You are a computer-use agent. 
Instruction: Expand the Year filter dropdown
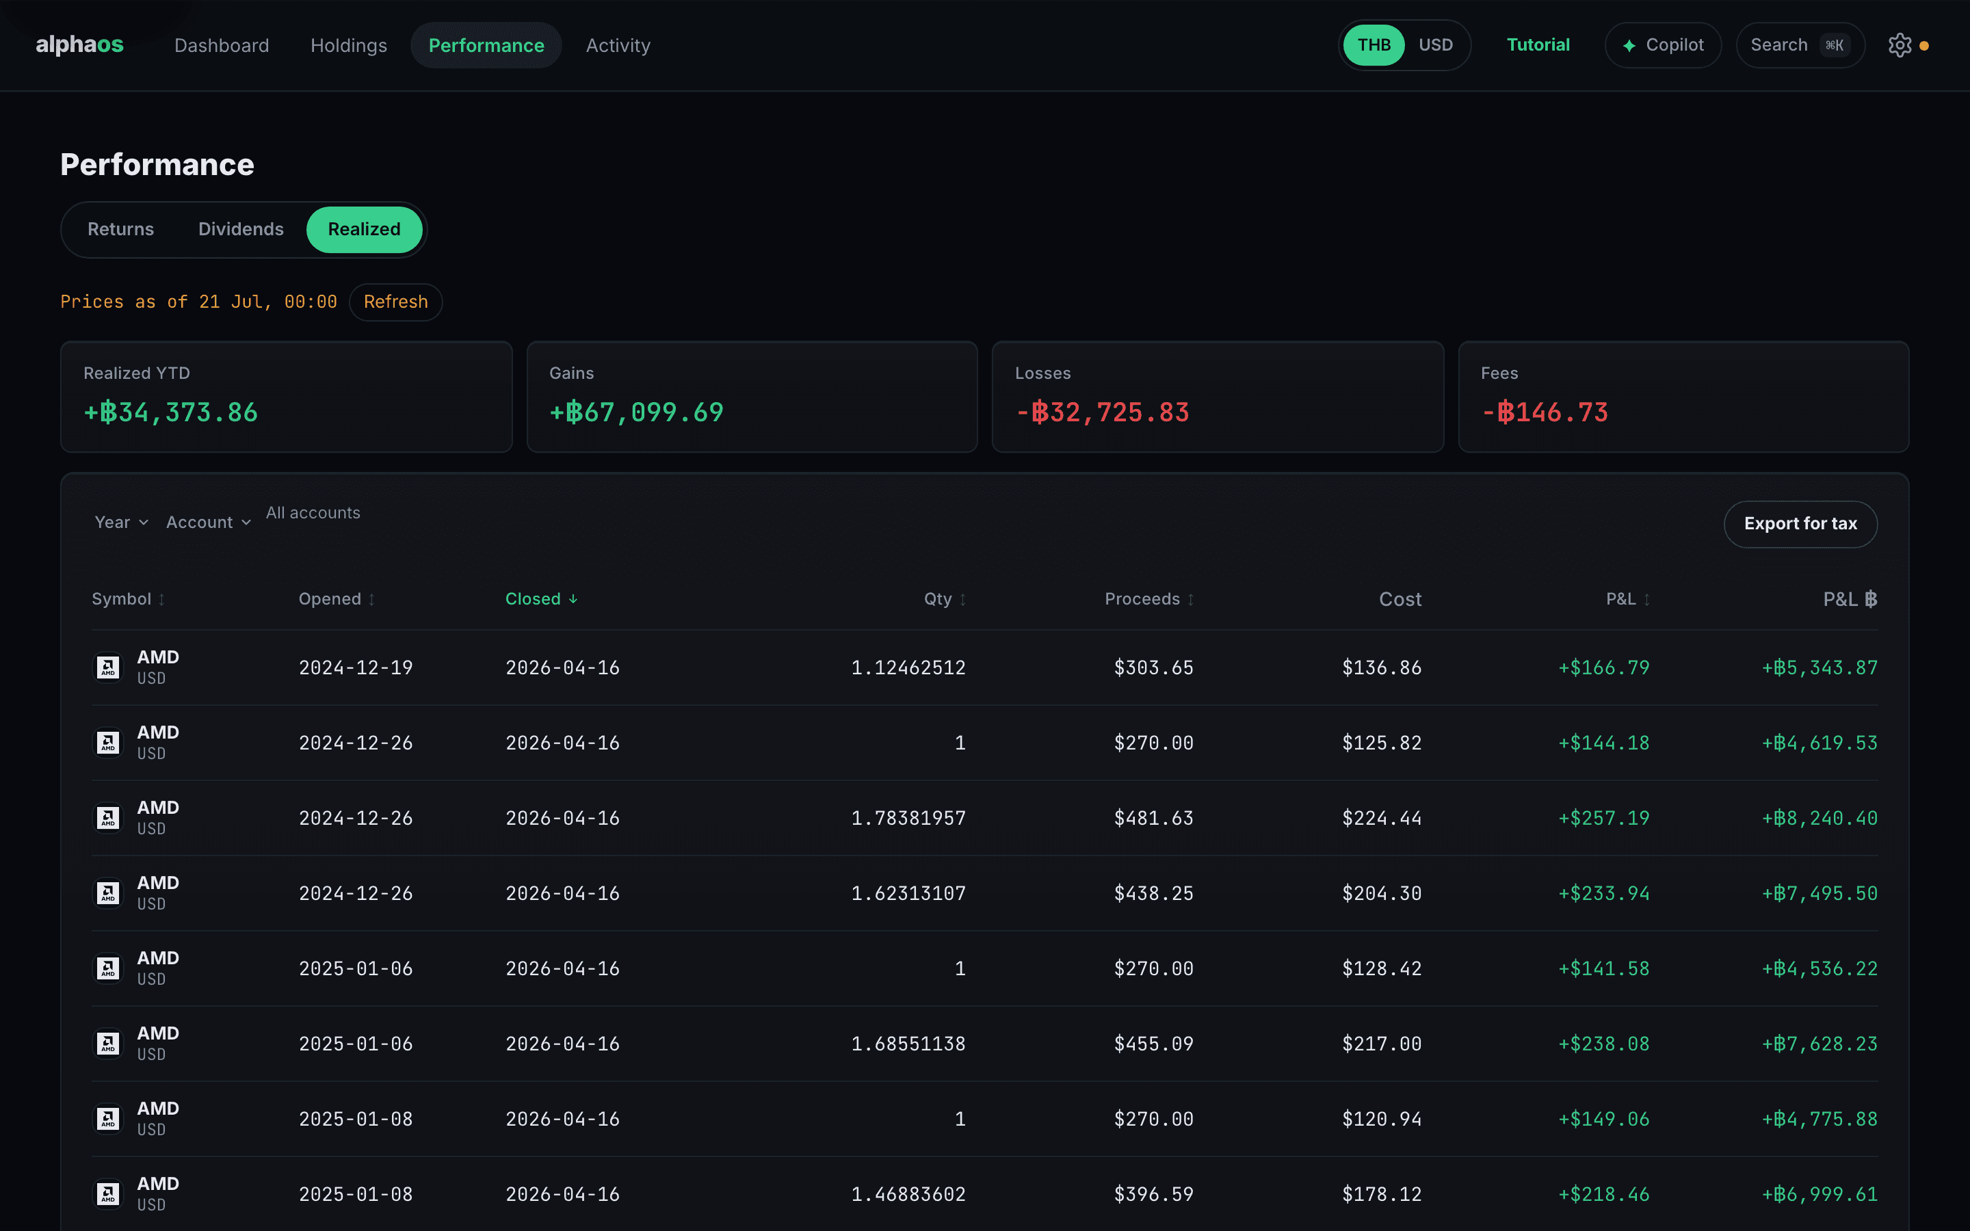coord(121,522)
